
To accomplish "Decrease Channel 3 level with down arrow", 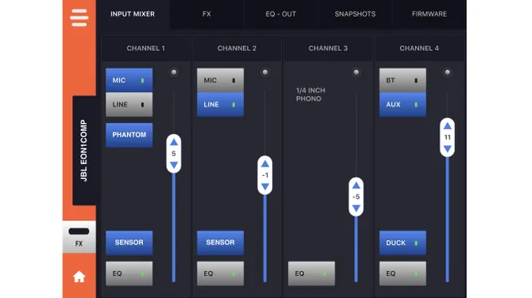I will 356,208.
